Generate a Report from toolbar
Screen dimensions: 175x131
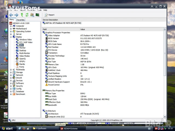pos(49,15)
